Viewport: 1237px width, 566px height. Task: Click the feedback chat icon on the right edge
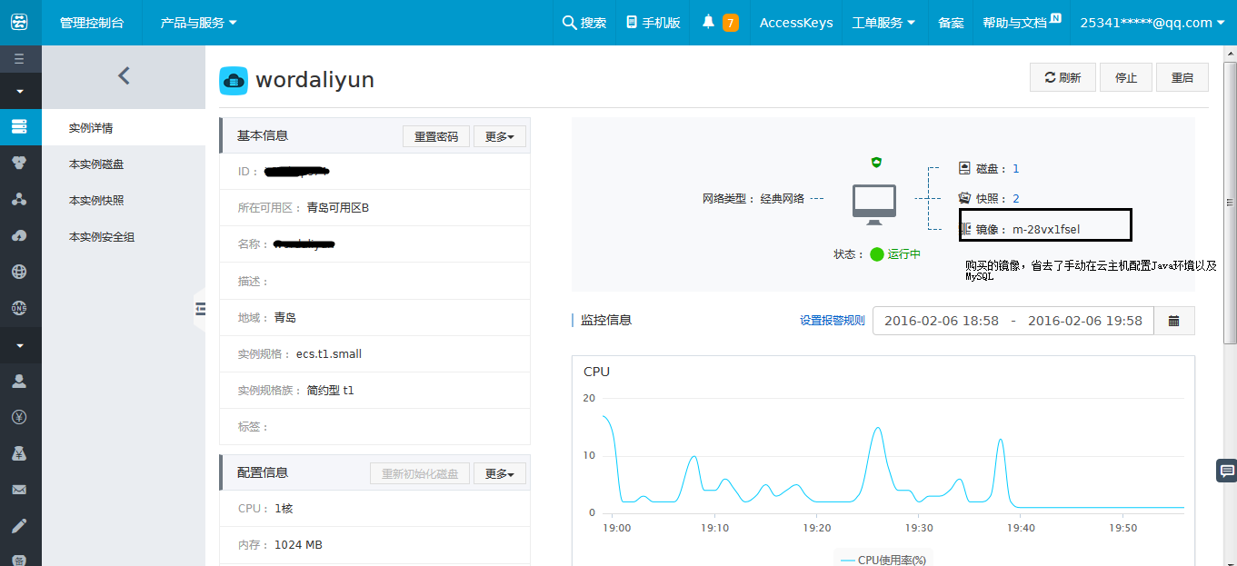coord(1226,471)
